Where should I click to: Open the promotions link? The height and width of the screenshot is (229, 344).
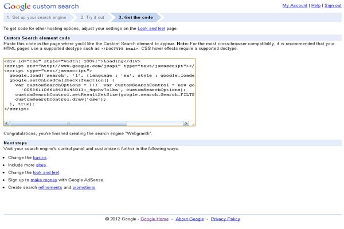click(84, 187)
